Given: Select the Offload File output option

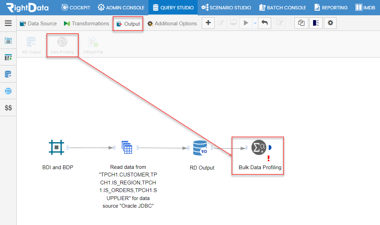Looking at the screenshot, I should tap(93, 44).
